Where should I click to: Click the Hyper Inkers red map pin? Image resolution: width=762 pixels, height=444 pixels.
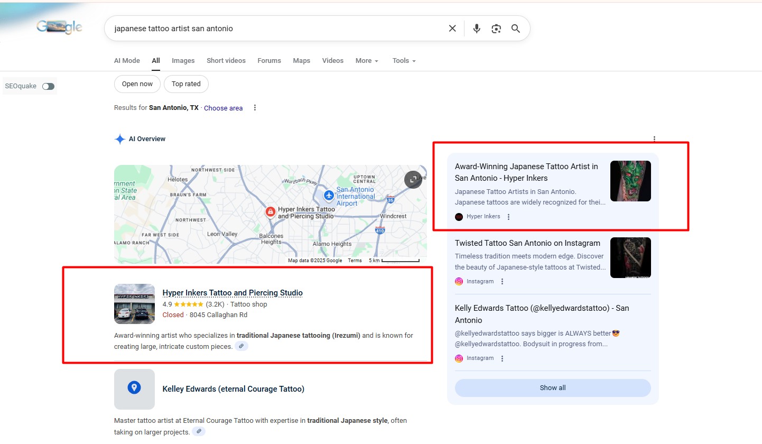(270, 212)
